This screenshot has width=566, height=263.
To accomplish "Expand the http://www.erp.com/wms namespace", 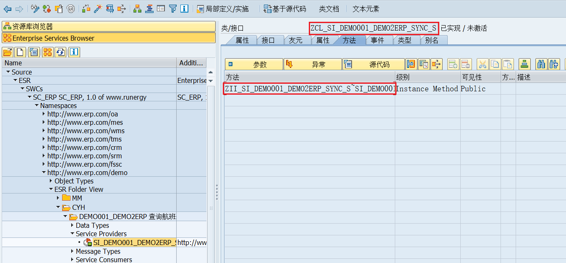I will (44, 131).
